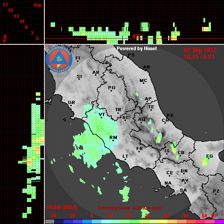This screenshot has width=224, height=224.
Task: Click the 50 value on dBZ scale
Action: click(185, 215)
